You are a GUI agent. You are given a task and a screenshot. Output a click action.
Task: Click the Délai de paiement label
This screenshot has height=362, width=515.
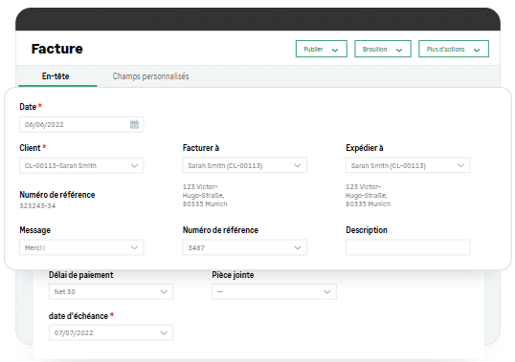(80, 275)
